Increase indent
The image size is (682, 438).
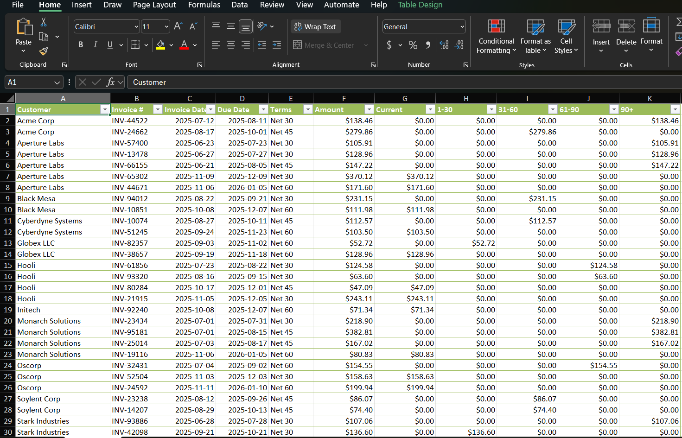(x=277, y=44)
